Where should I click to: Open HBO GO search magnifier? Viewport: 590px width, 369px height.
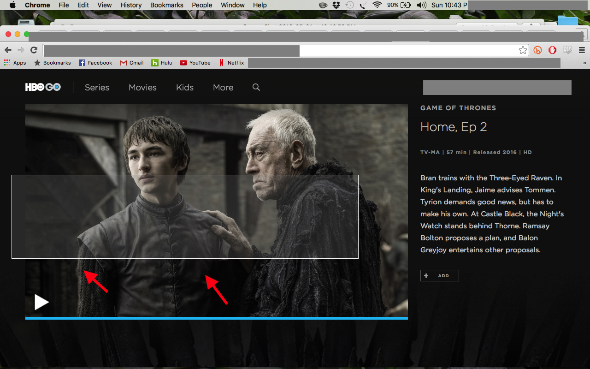point(256,87)
